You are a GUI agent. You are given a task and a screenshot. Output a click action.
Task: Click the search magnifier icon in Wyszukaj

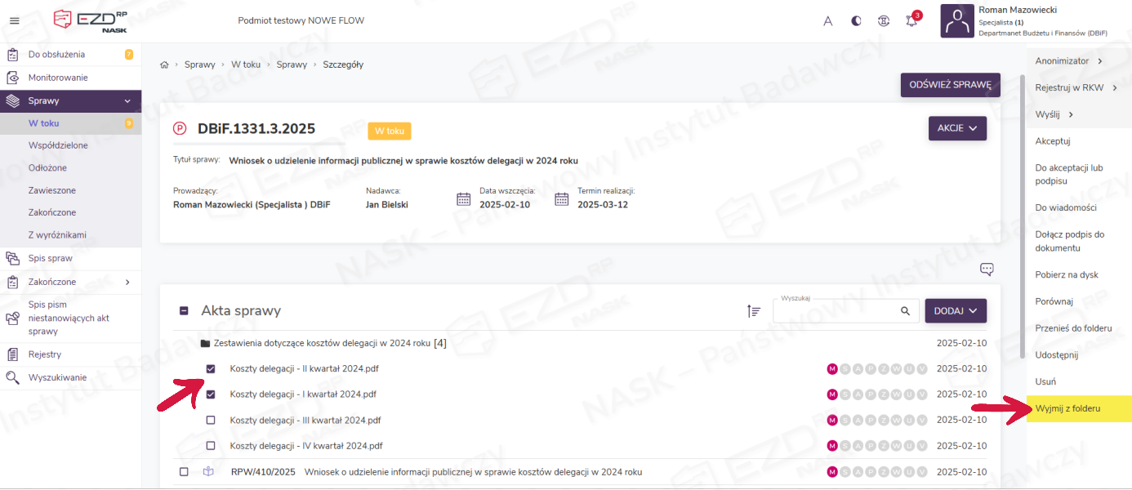[905, 311]
